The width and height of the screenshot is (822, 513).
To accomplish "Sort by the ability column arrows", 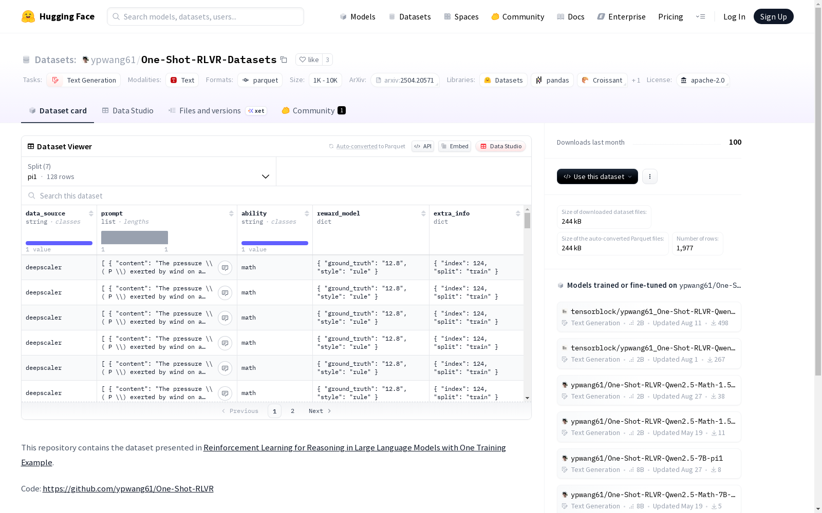I will (307, 213).
